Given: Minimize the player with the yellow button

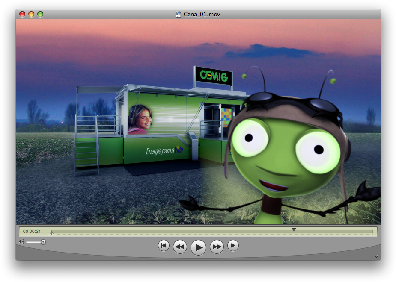Looking at the screenshot, I should [x=31, y=14].
